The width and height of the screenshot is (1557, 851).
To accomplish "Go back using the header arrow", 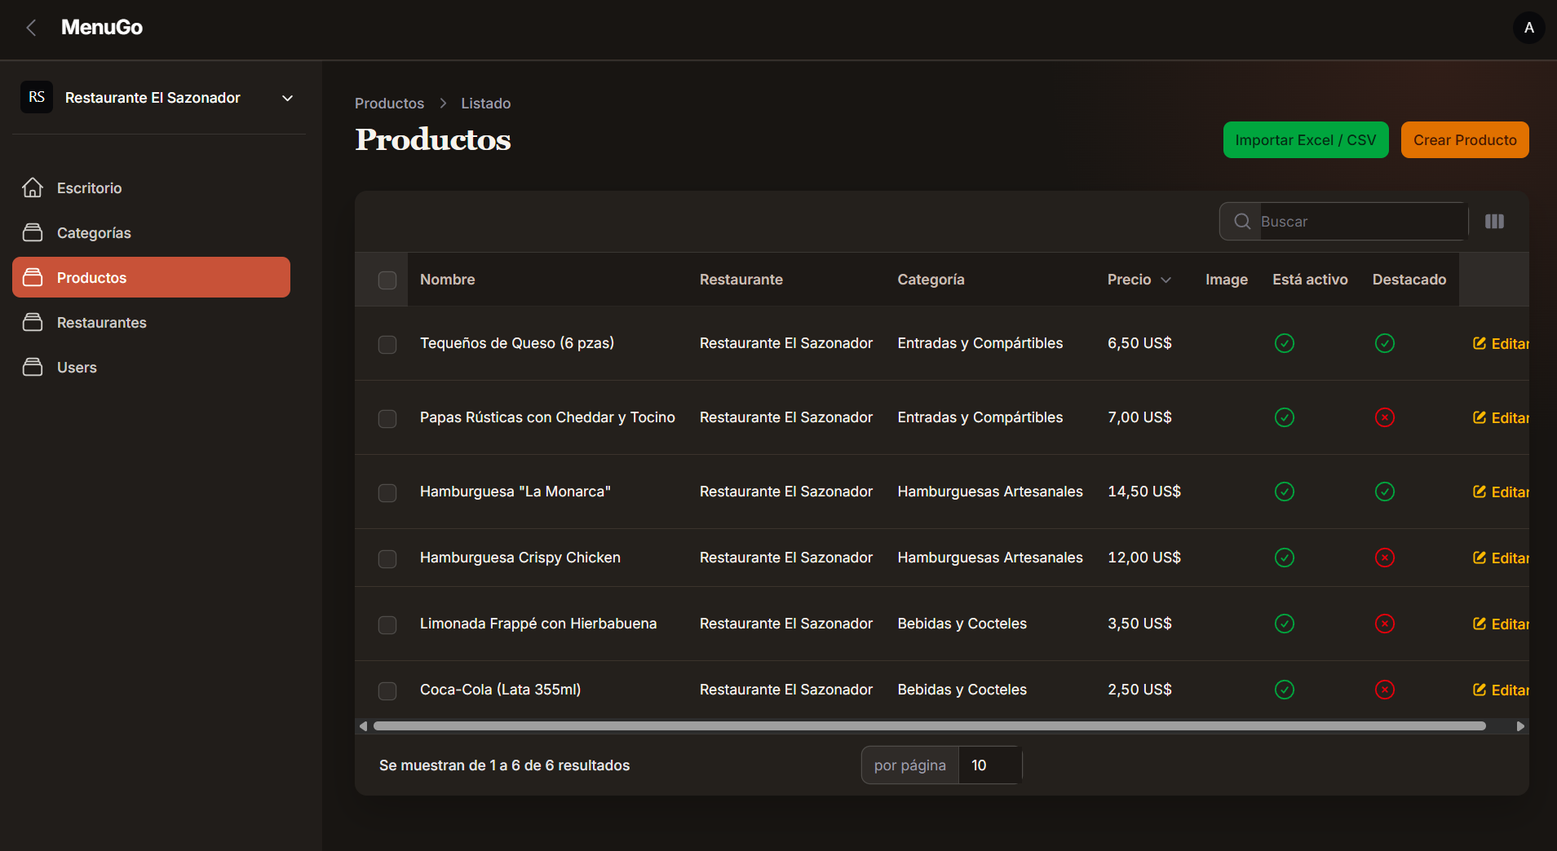I will tap(31, 28).
